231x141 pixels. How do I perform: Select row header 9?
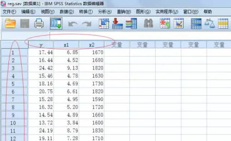click(x=14, y=115)
